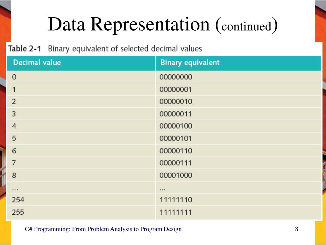The height and width of the screenshot is (245, 326).
Task: Select the decimal value 8 cell
Action: point(81,175)
